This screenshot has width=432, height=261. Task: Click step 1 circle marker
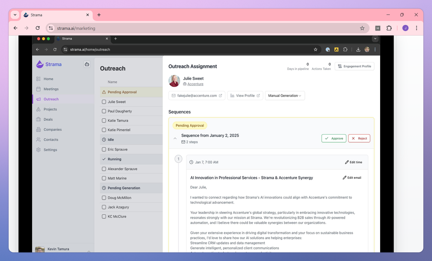[x=178, y=159]
